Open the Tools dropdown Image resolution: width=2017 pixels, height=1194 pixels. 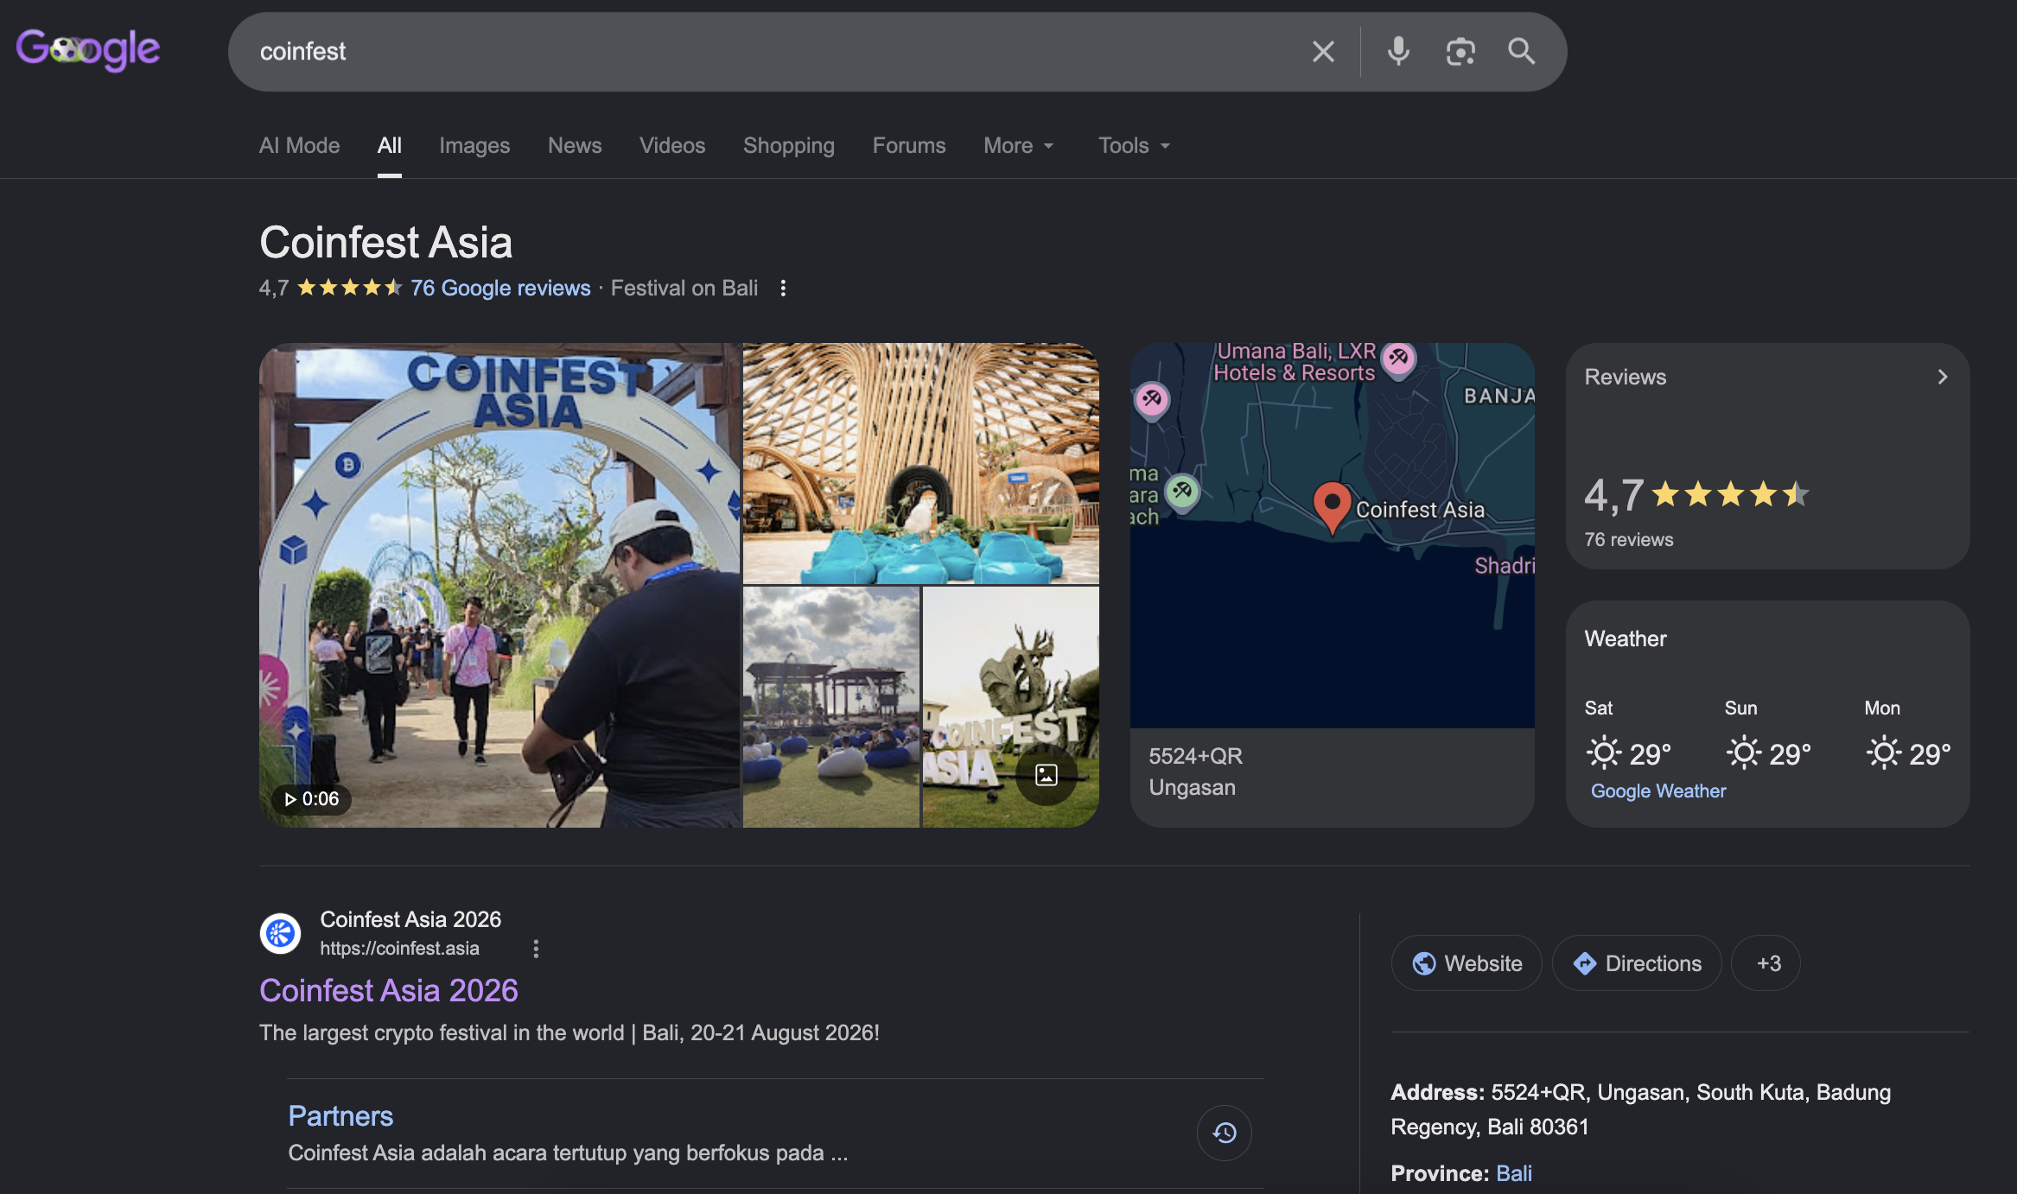click(1134, 145)
